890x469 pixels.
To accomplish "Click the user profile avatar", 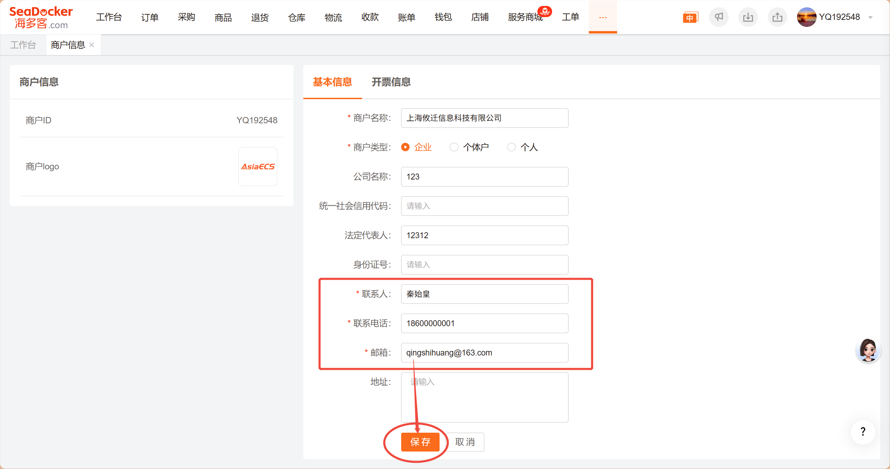I will point(806,17).
